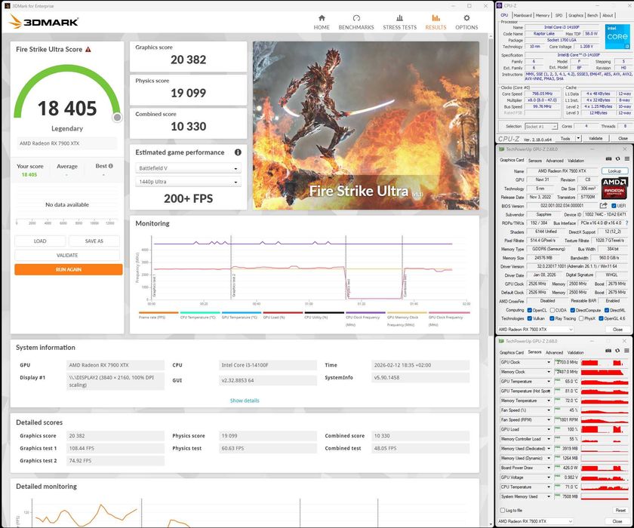Open the Battlefield V game dropdown
Screen dimensions: 634x528
click(x=188, y=168)
